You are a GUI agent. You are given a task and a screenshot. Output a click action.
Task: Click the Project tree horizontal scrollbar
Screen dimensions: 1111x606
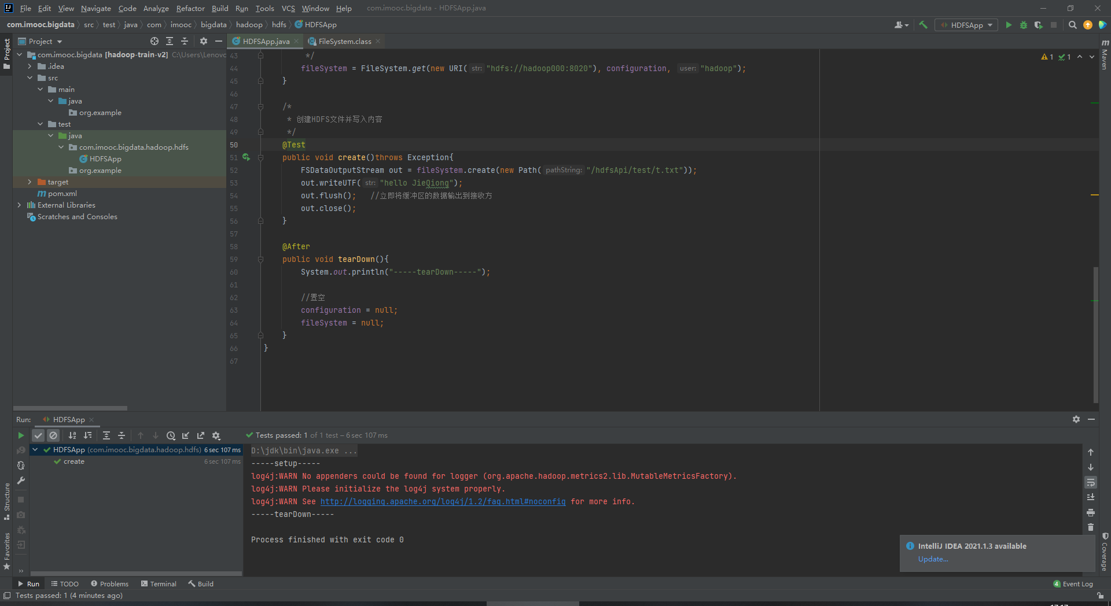(70, 408)
